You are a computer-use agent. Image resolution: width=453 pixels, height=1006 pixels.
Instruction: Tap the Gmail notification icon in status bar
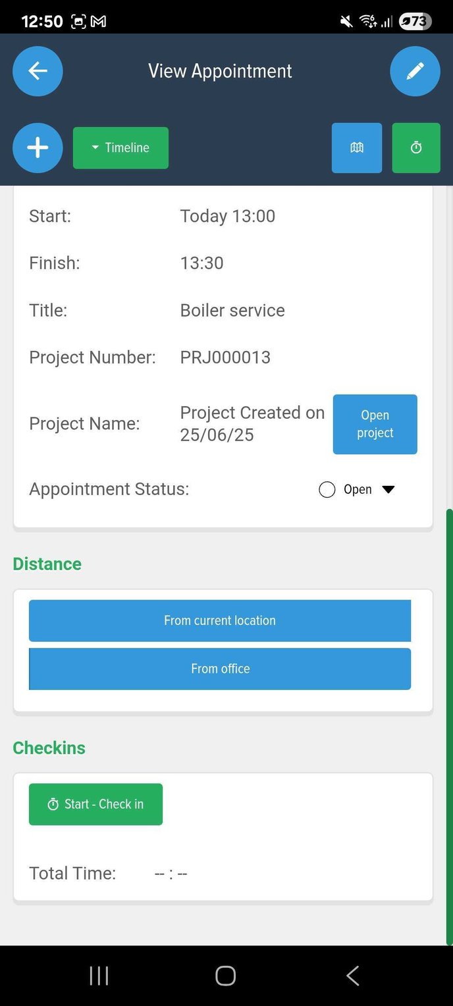coord(98,22)
